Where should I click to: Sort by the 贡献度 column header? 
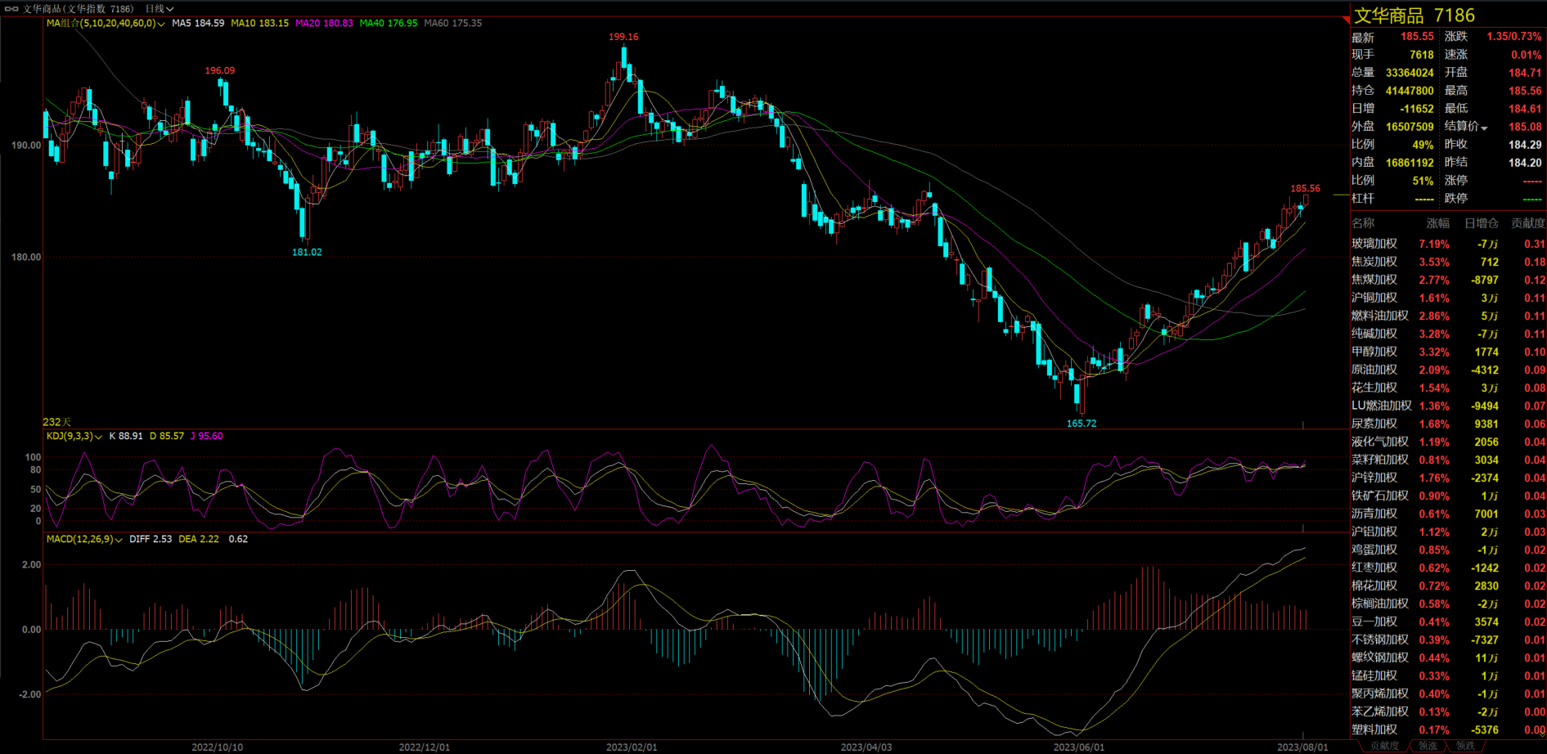point(1527,223)
